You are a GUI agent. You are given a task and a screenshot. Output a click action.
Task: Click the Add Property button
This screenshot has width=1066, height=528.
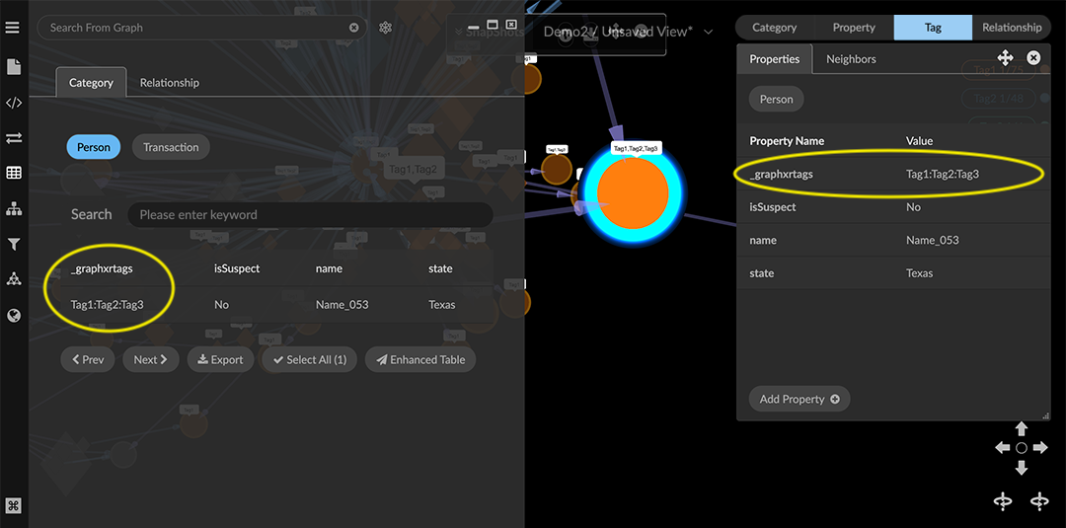point(799,399)
